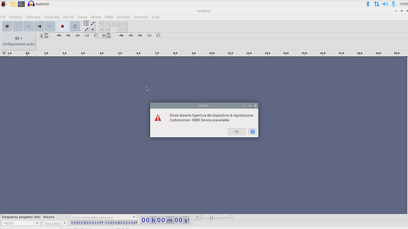Open the File menu
Image resolution: width=408 pixels, height=229 pixels.
click(3, 17)
